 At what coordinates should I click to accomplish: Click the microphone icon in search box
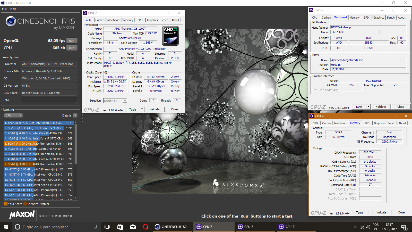(96, 227)
